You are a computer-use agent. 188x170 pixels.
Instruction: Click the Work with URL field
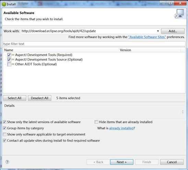click(x=89, y=31)
